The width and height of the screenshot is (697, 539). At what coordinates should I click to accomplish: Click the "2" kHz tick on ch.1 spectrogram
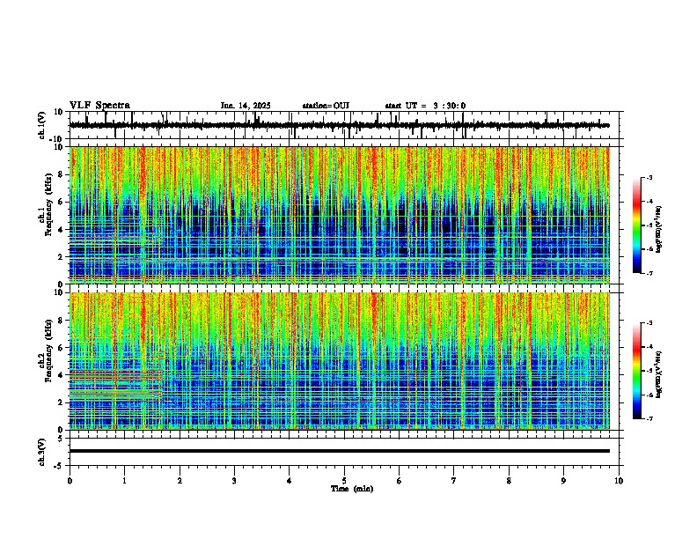point(62,256)
